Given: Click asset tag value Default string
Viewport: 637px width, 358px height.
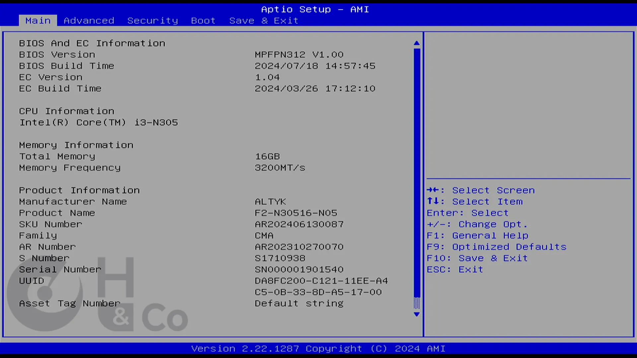Looking at the screenshot, I should 299,303.
